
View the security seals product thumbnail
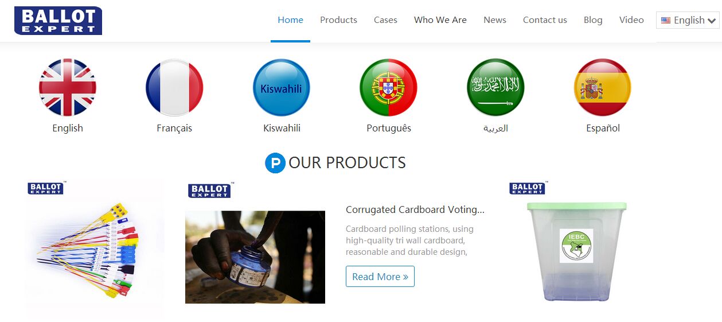click(x=95, y=250)
